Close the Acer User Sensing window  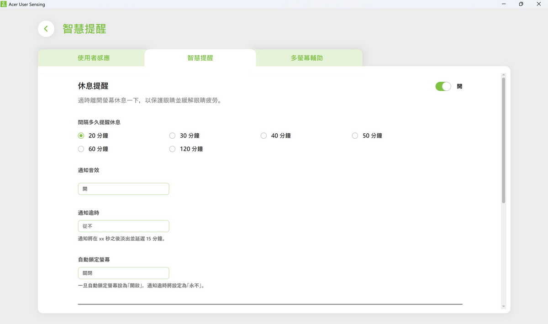(x=538, y=4)
